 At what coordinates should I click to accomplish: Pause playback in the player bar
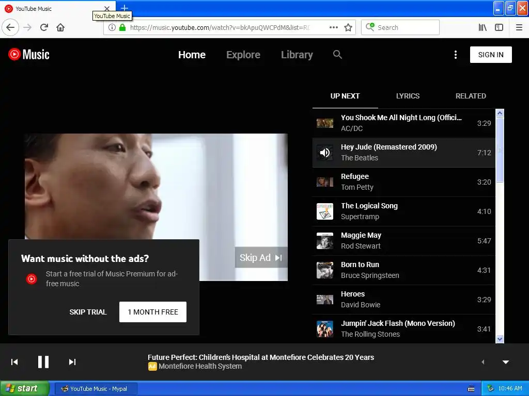(x=43, y=362)
